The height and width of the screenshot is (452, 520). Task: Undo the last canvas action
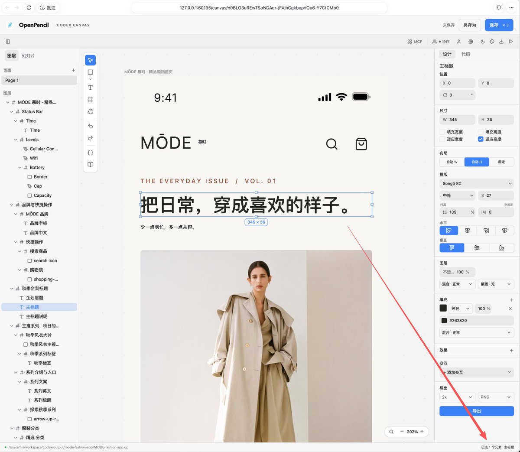(x=90, y=126)
